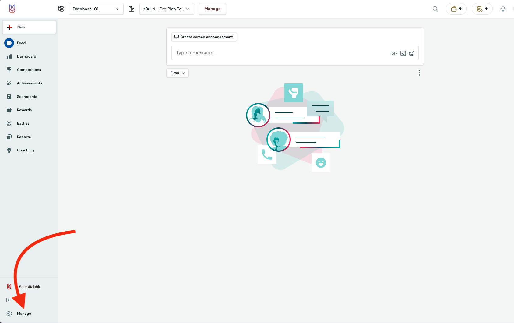Go to Dashboard in the sidebar

(26, 56)
